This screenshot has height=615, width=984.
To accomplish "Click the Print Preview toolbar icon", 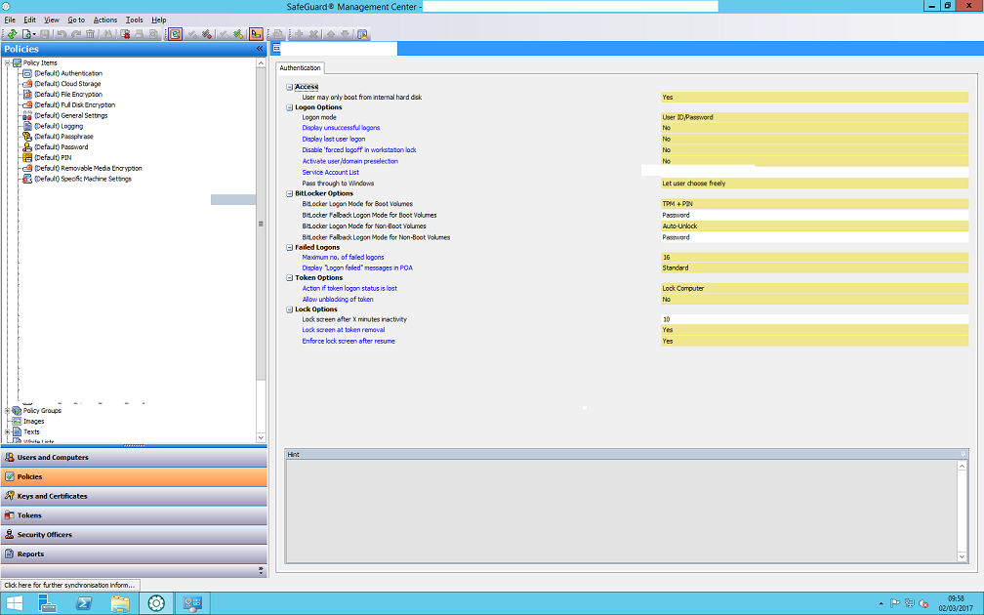I will point(153,34).
